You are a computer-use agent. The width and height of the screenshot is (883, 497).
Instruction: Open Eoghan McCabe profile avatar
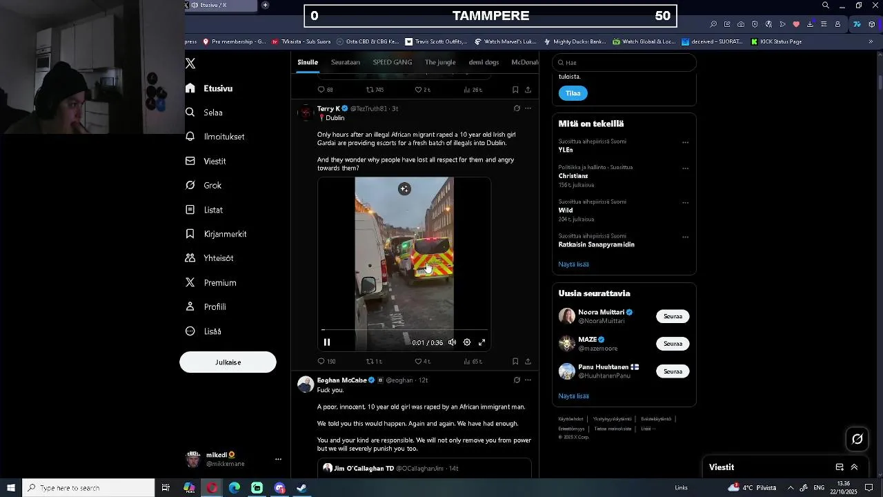[x=306, y=384]
